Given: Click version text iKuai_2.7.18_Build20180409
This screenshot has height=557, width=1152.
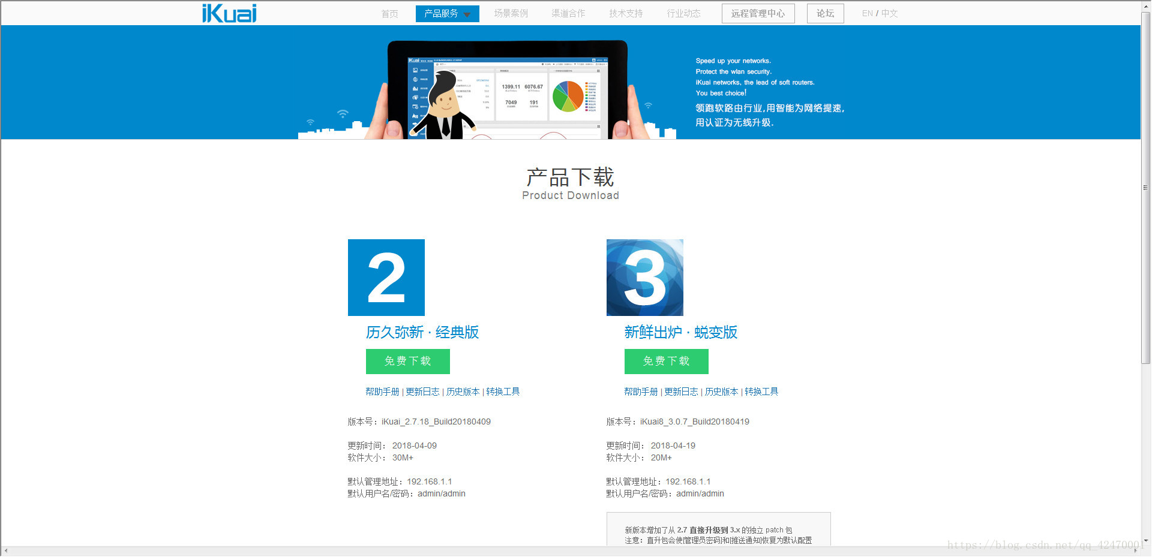Looking at the screenshot, I should click(x=436, y=421).
